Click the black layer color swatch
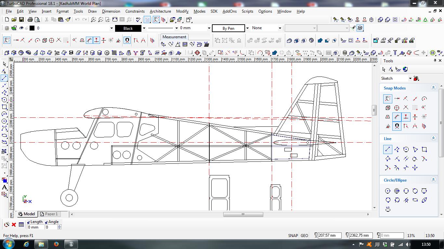The height and width of the screenshot is (249, 444). pyautogui.click(x=32, y=28)
